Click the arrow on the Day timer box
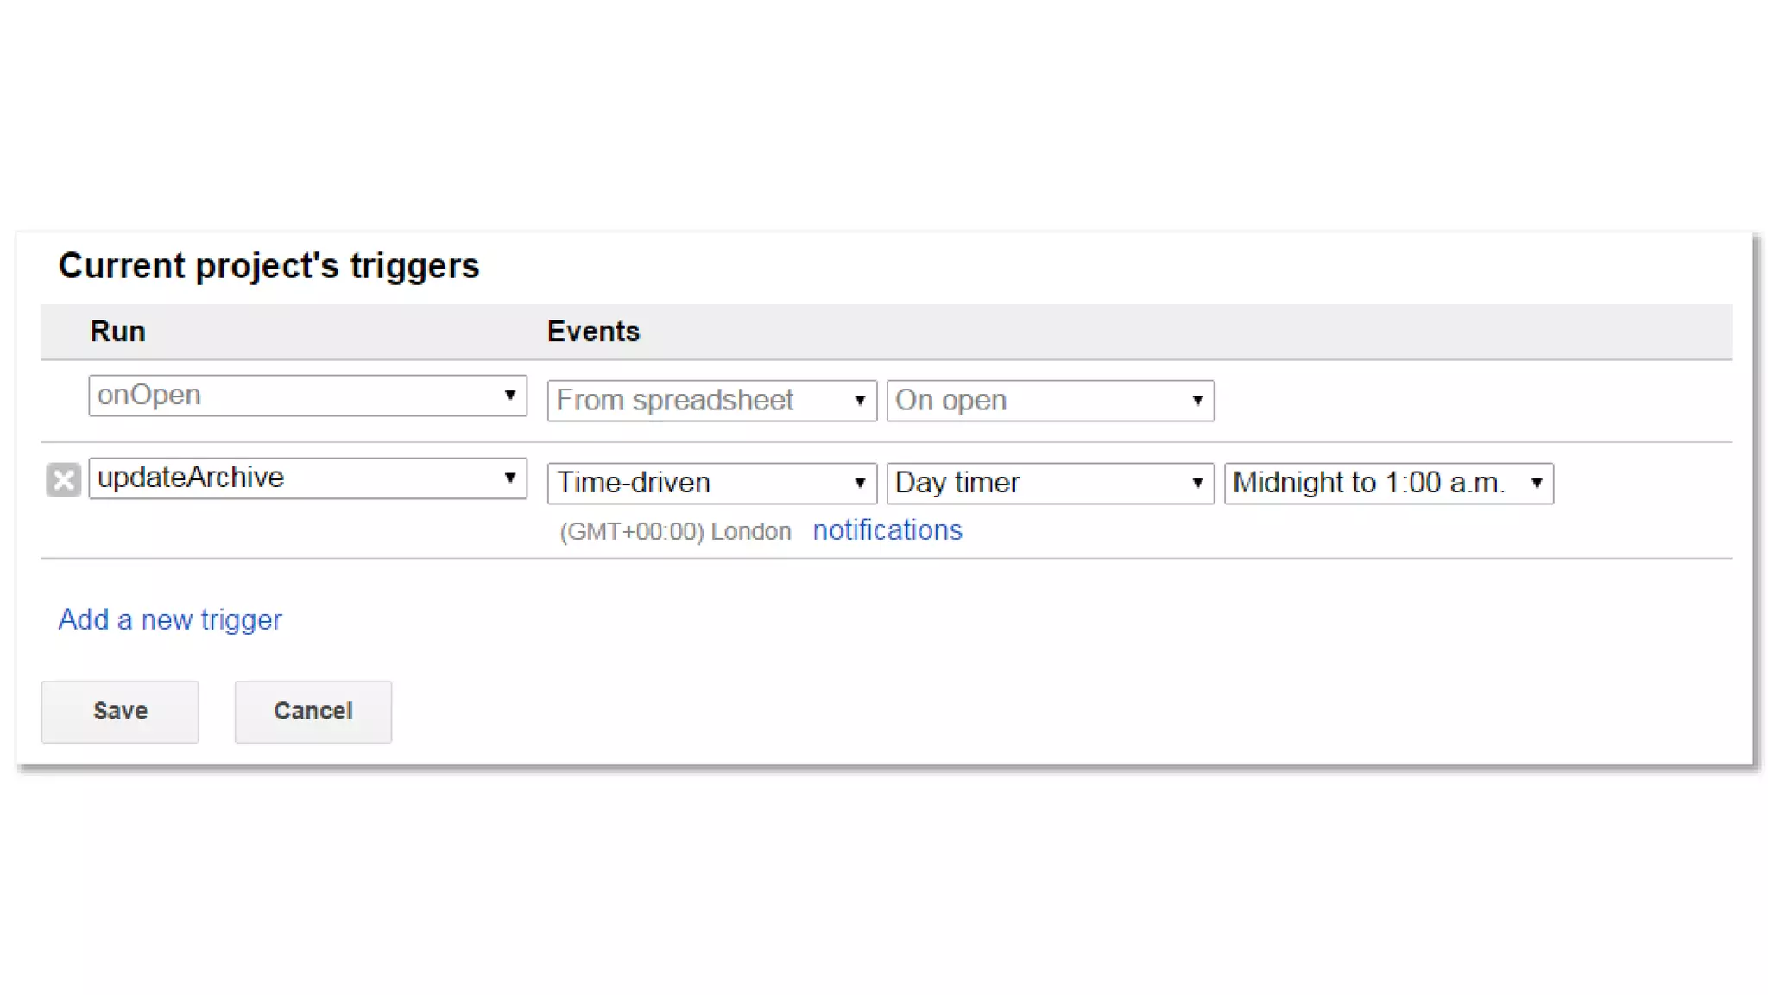 click(x=1197, y=483)
